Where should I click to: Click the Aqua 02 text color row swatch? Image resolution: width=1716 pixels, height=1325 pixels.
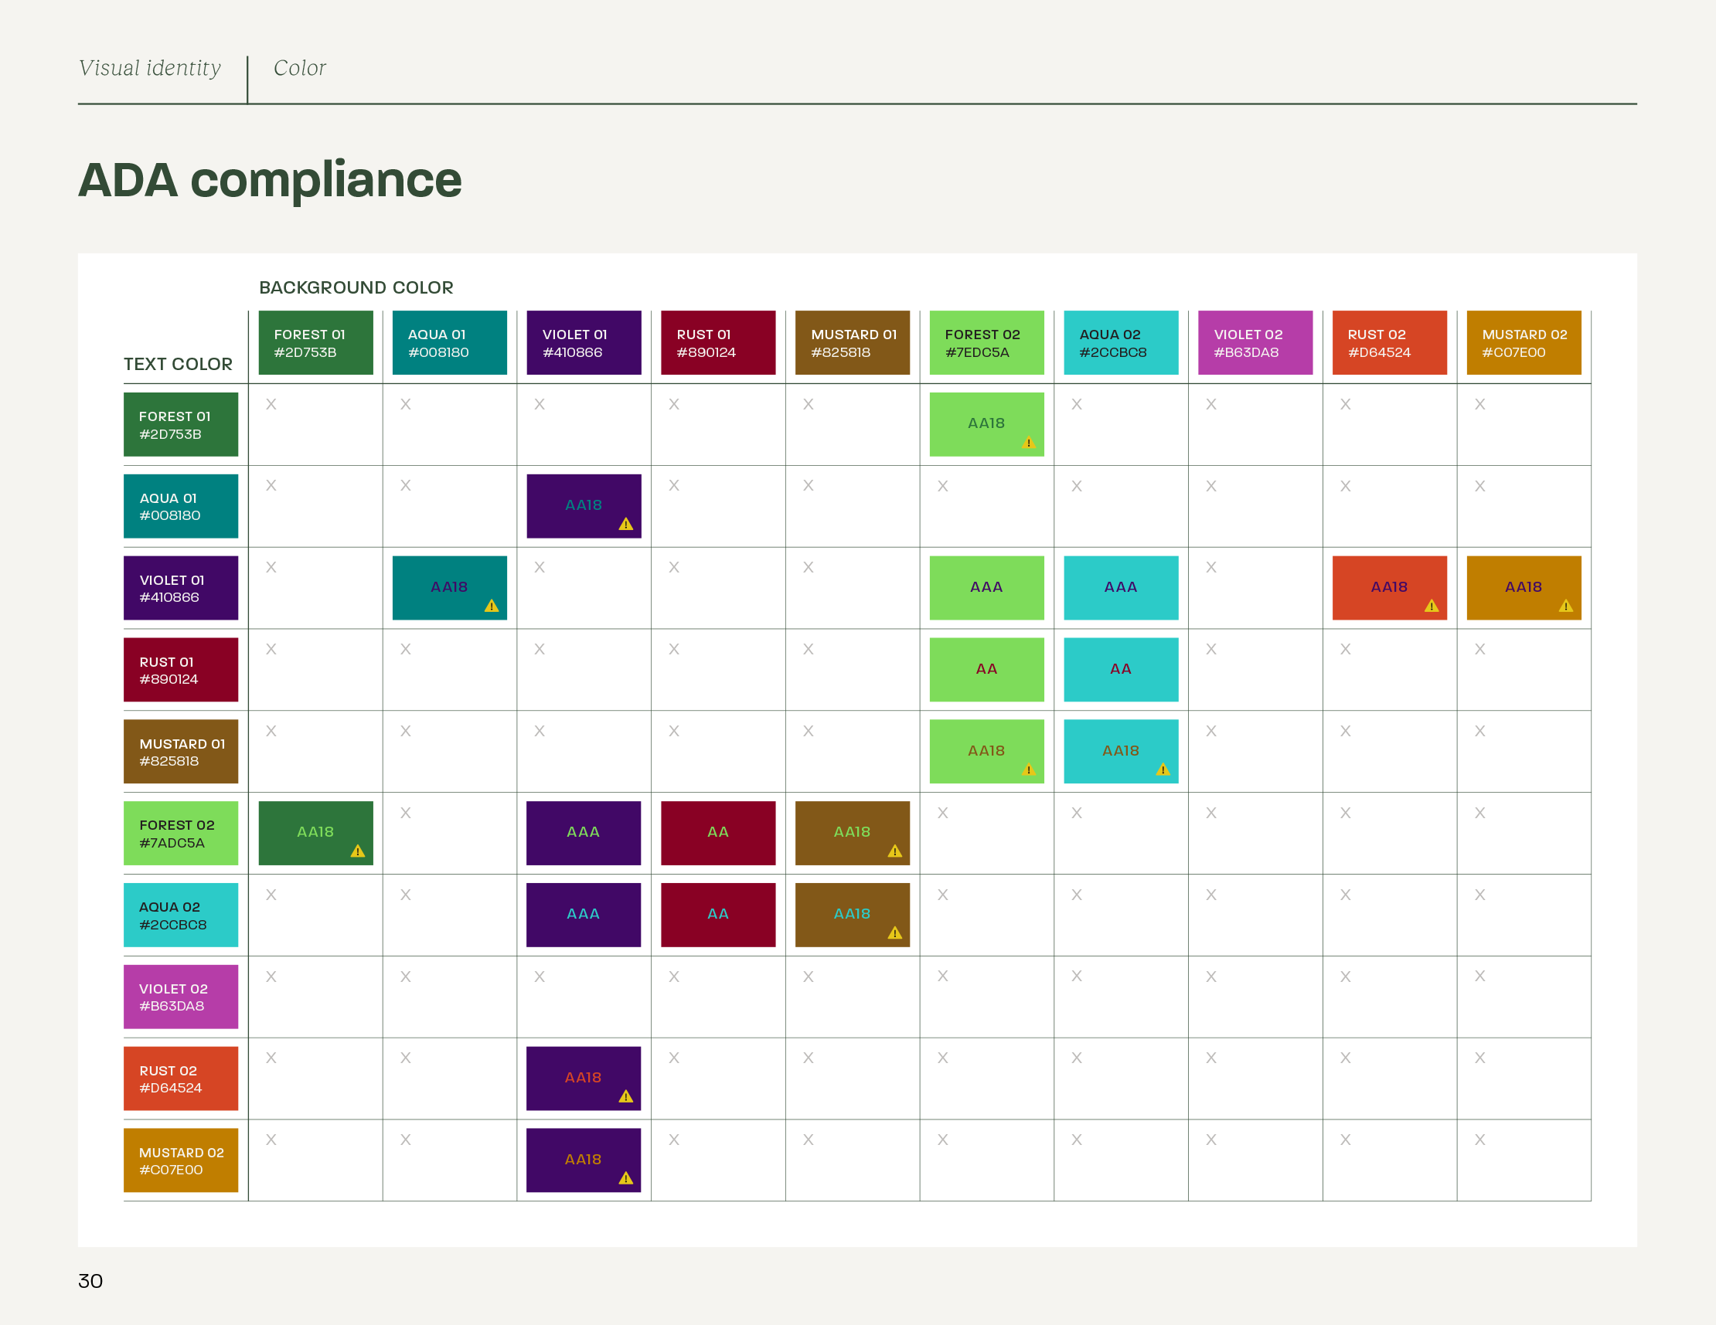coord(181,915)
